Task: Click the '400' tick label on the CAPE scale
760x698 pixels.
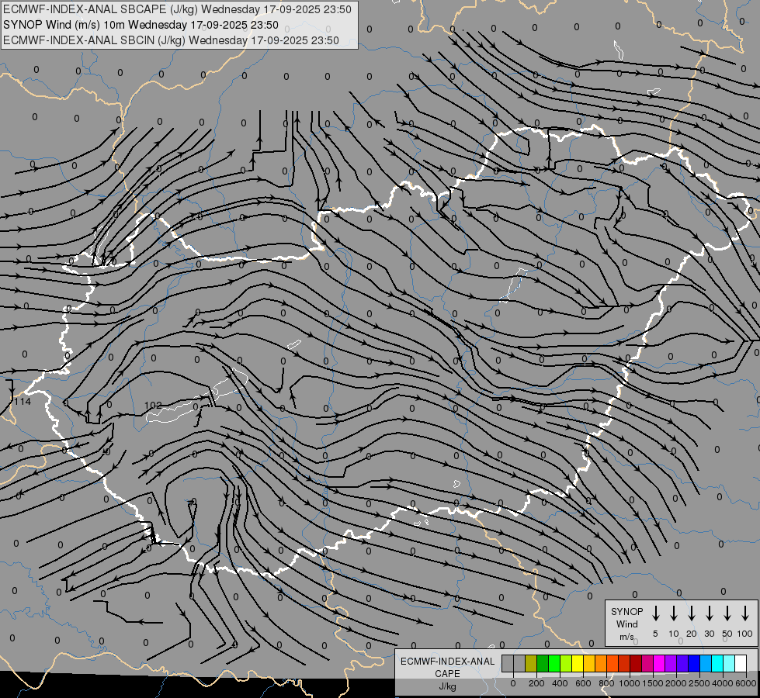Action: point(560,683)
